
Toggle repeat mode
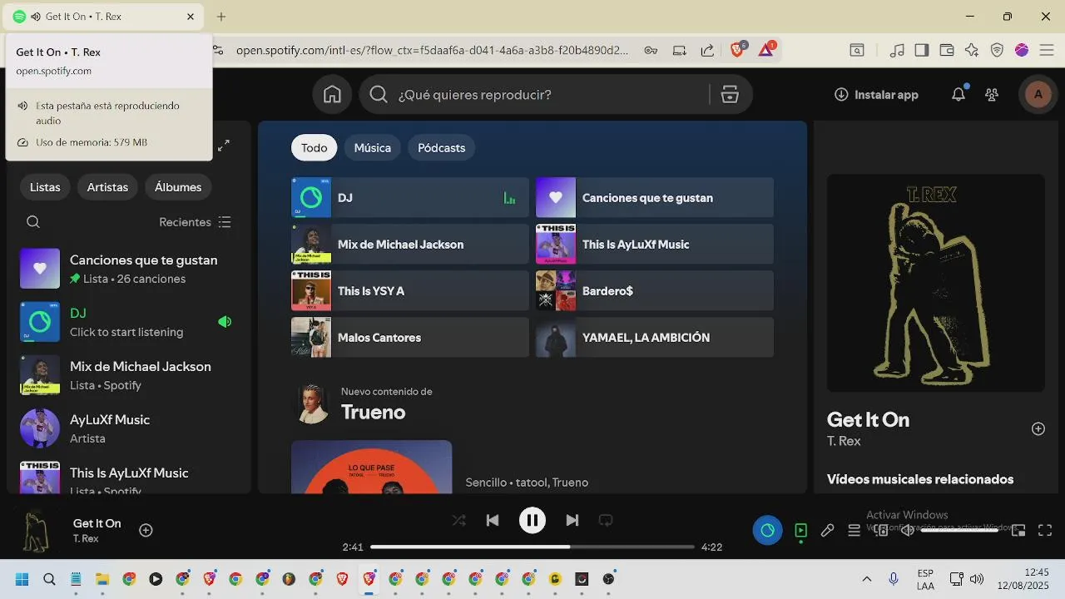coord(606,521)
